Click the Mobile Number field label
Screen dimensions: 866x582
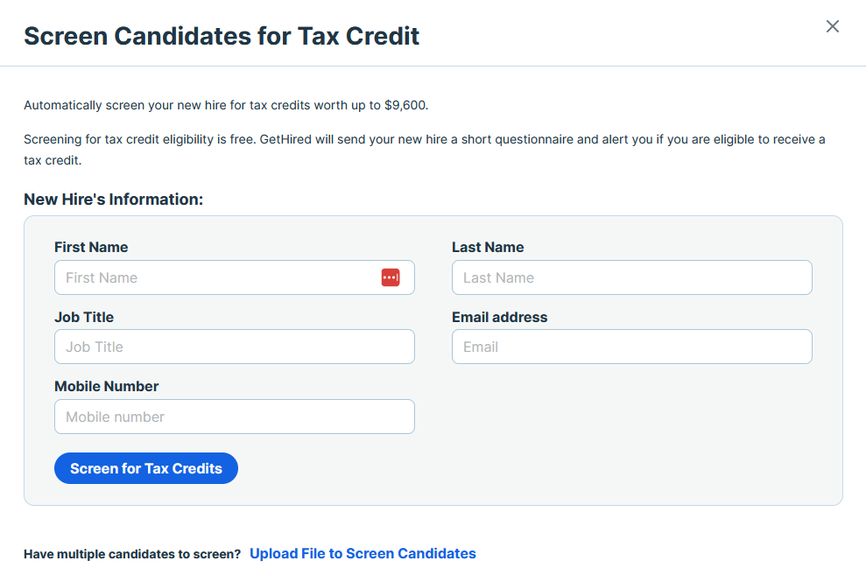tap(107, 386)
